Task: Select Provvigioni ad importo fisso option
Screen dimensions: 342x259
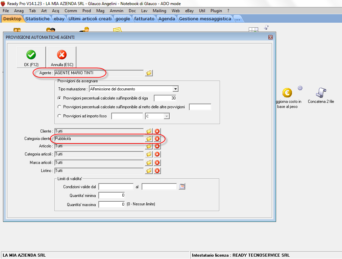Action: pos(59,116)
